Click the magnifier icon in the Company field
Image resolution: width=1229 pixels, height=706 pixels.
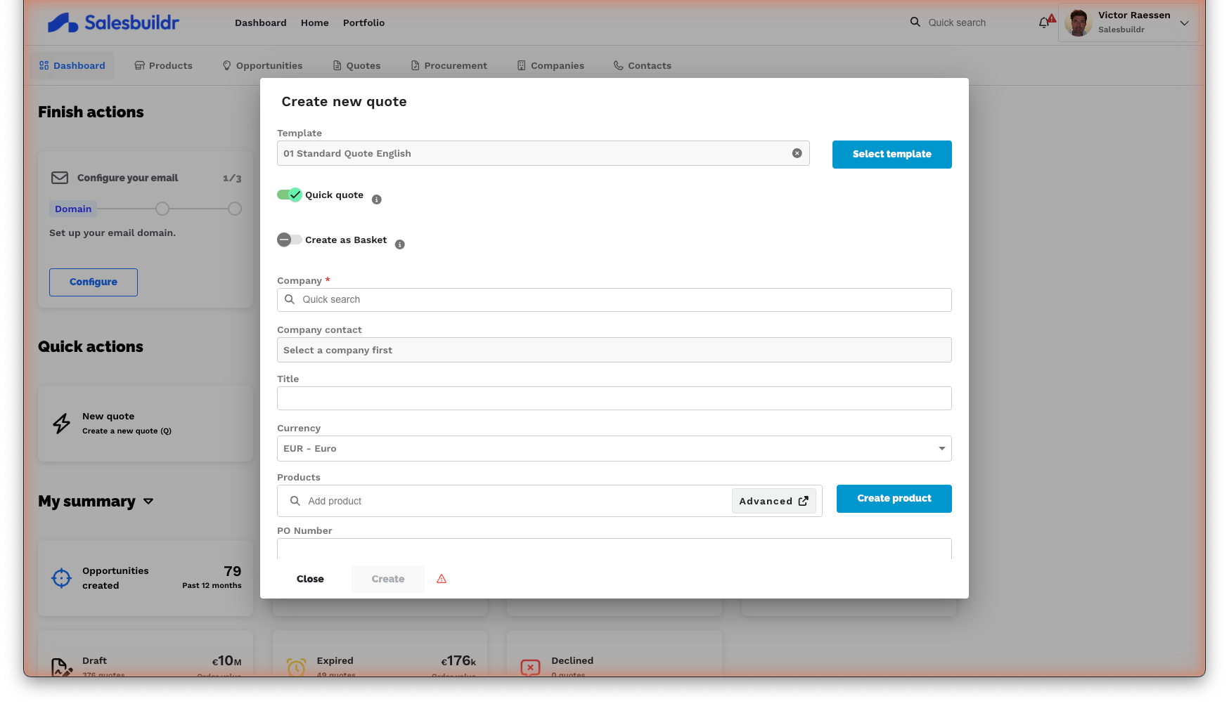point(289,299)
